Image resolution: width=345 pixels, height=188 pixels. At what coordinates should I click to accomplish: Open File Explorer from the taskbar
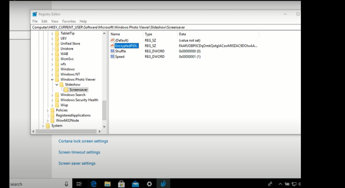[107, 184]
